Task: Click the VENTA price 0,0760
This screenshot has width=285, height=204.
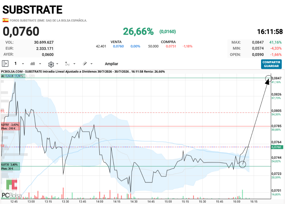Action: tap(118, 46)
